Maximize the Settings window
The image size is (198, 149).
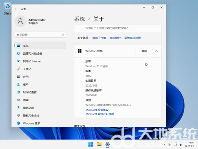coord(153,8)
